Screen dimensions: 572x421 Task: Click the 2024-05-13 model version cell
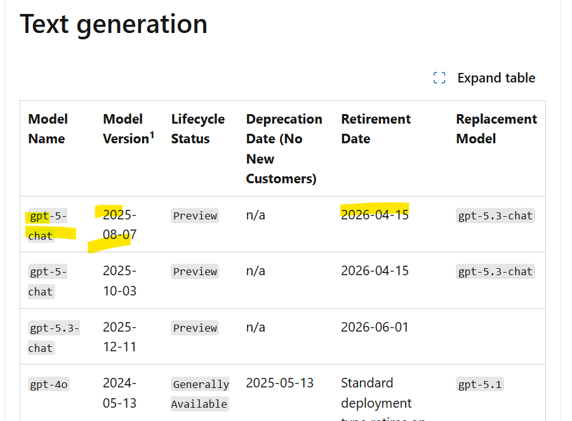pos(119,393)
